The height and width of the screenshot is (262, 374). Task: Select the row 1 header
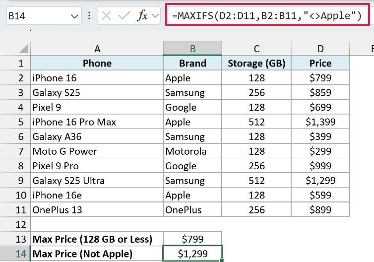point(15,63)
